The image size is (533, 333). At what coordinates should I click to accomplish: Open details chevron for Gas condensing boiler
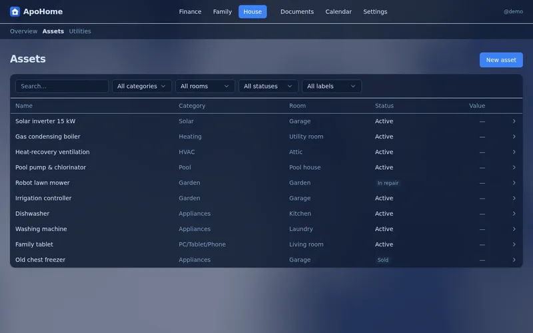point(514,137)
